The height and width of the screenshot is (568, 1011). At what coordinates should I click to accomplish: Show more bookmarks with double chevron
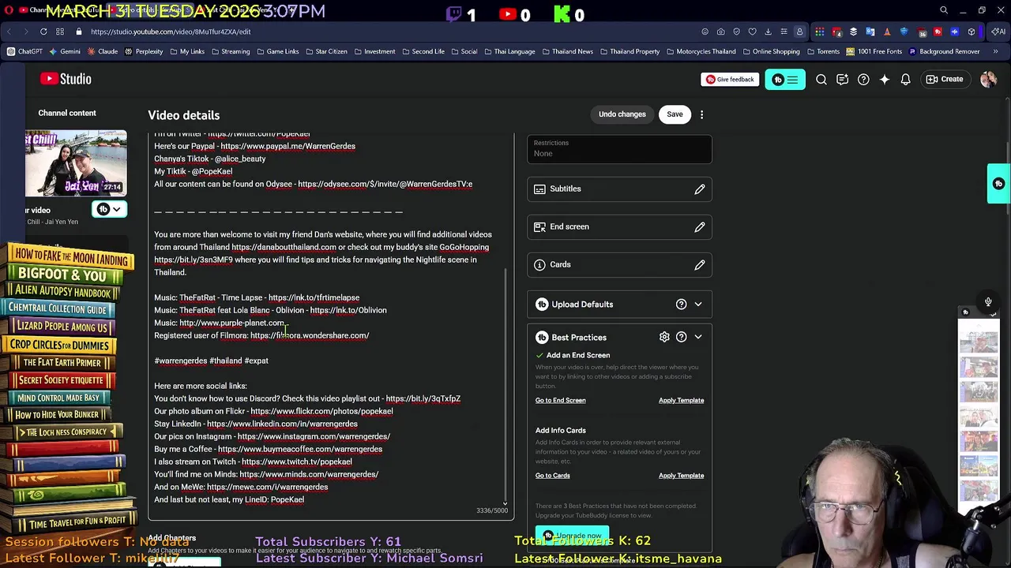click(x=995, y=52)
